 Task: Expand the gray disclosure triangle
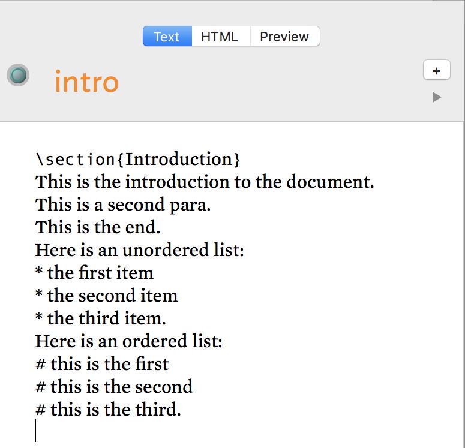coord(437,97)
